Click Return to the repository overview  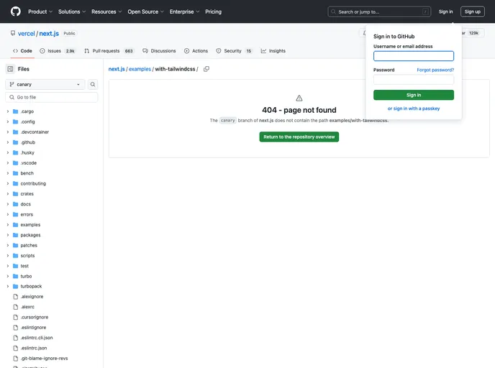pyautogui.click(x=299, y=137)
